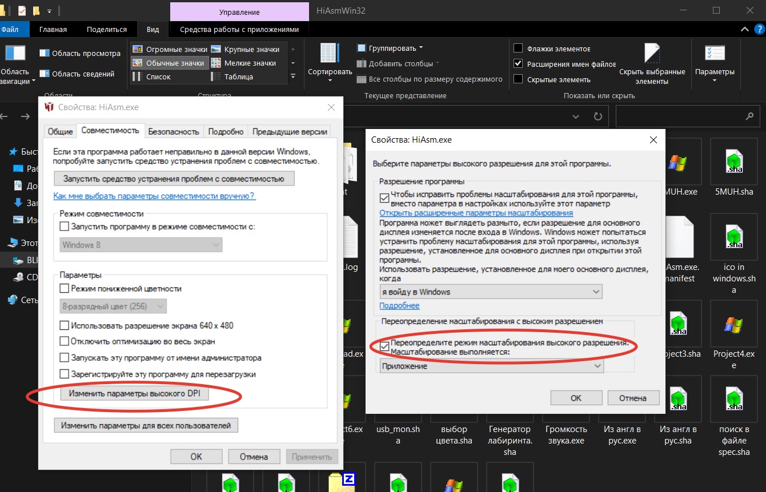
Task: Open the Приложение scaling dropdown
Action: point(491,366)
